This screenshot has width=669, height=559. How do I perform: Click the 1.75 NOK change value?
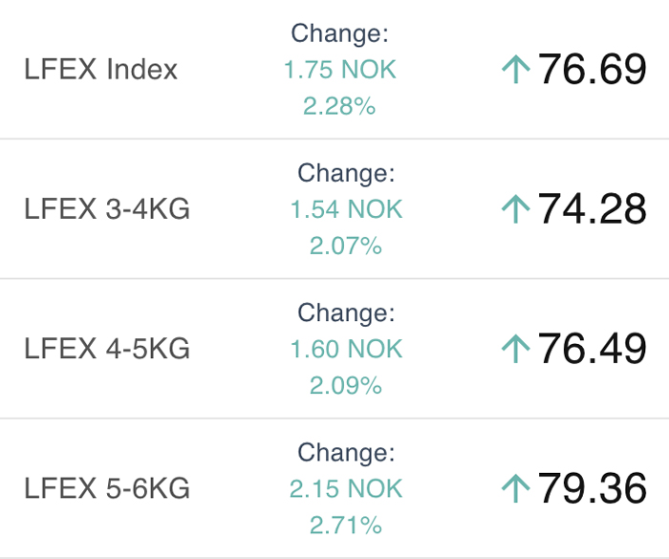(339, 70)
